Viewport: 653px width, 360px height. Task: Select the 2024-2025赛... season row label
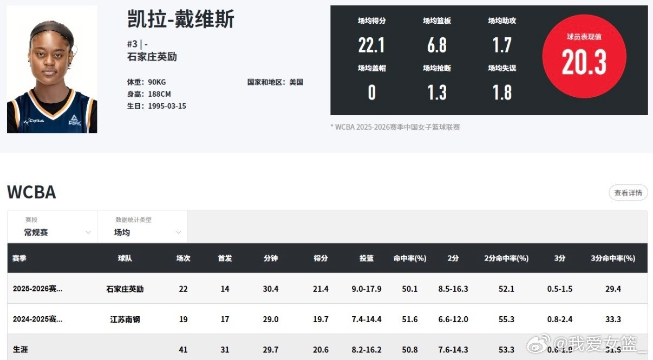(x=38, y=319)
